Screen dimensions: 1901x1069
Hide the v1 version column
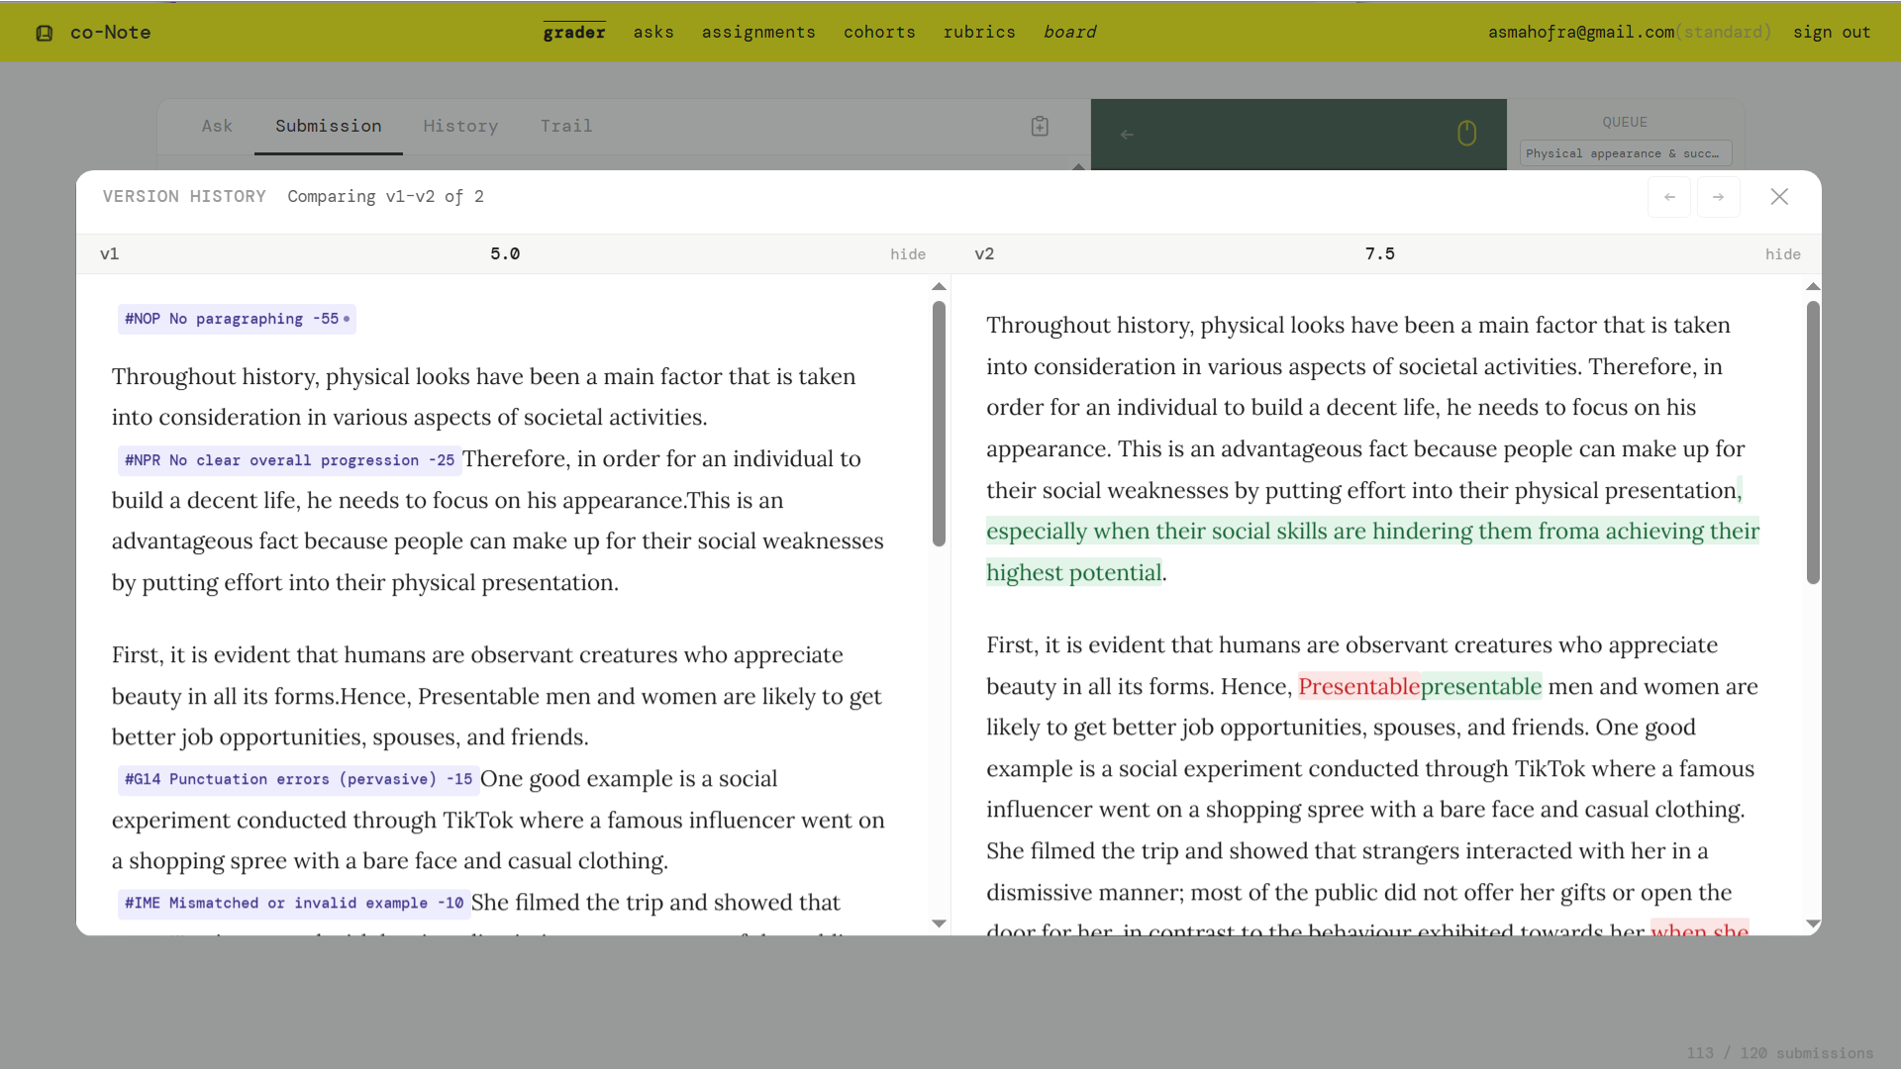click(x=907, y=254)
